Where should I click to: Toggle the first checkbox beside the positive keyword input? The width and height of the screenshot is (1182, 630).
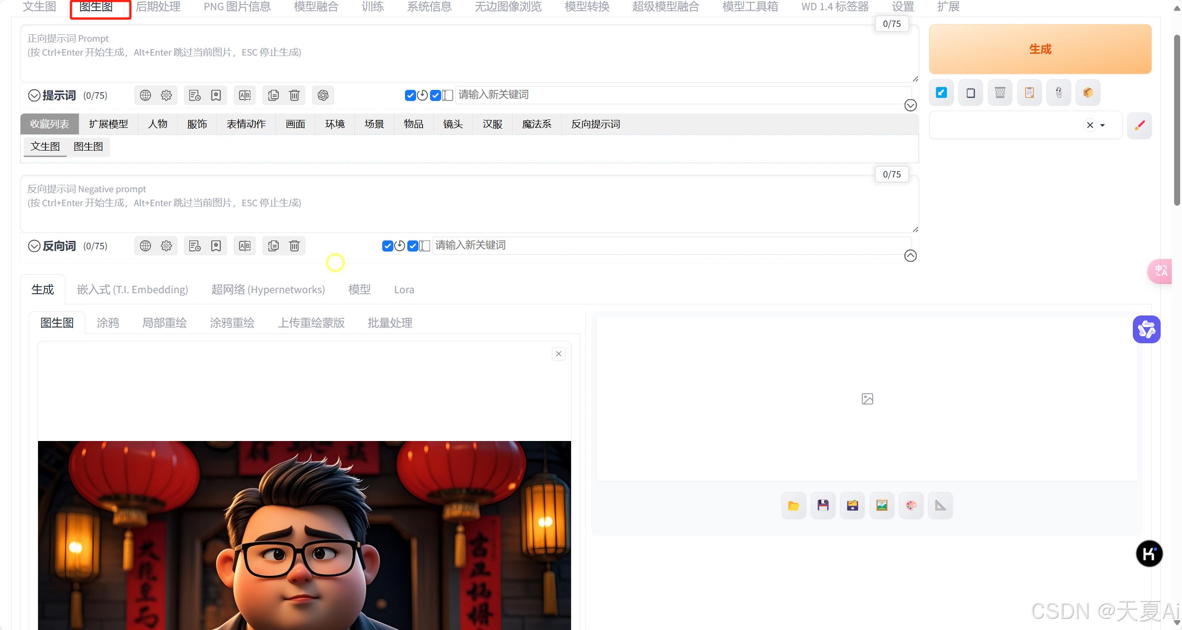pyautogui.click(x=410, y=95)
